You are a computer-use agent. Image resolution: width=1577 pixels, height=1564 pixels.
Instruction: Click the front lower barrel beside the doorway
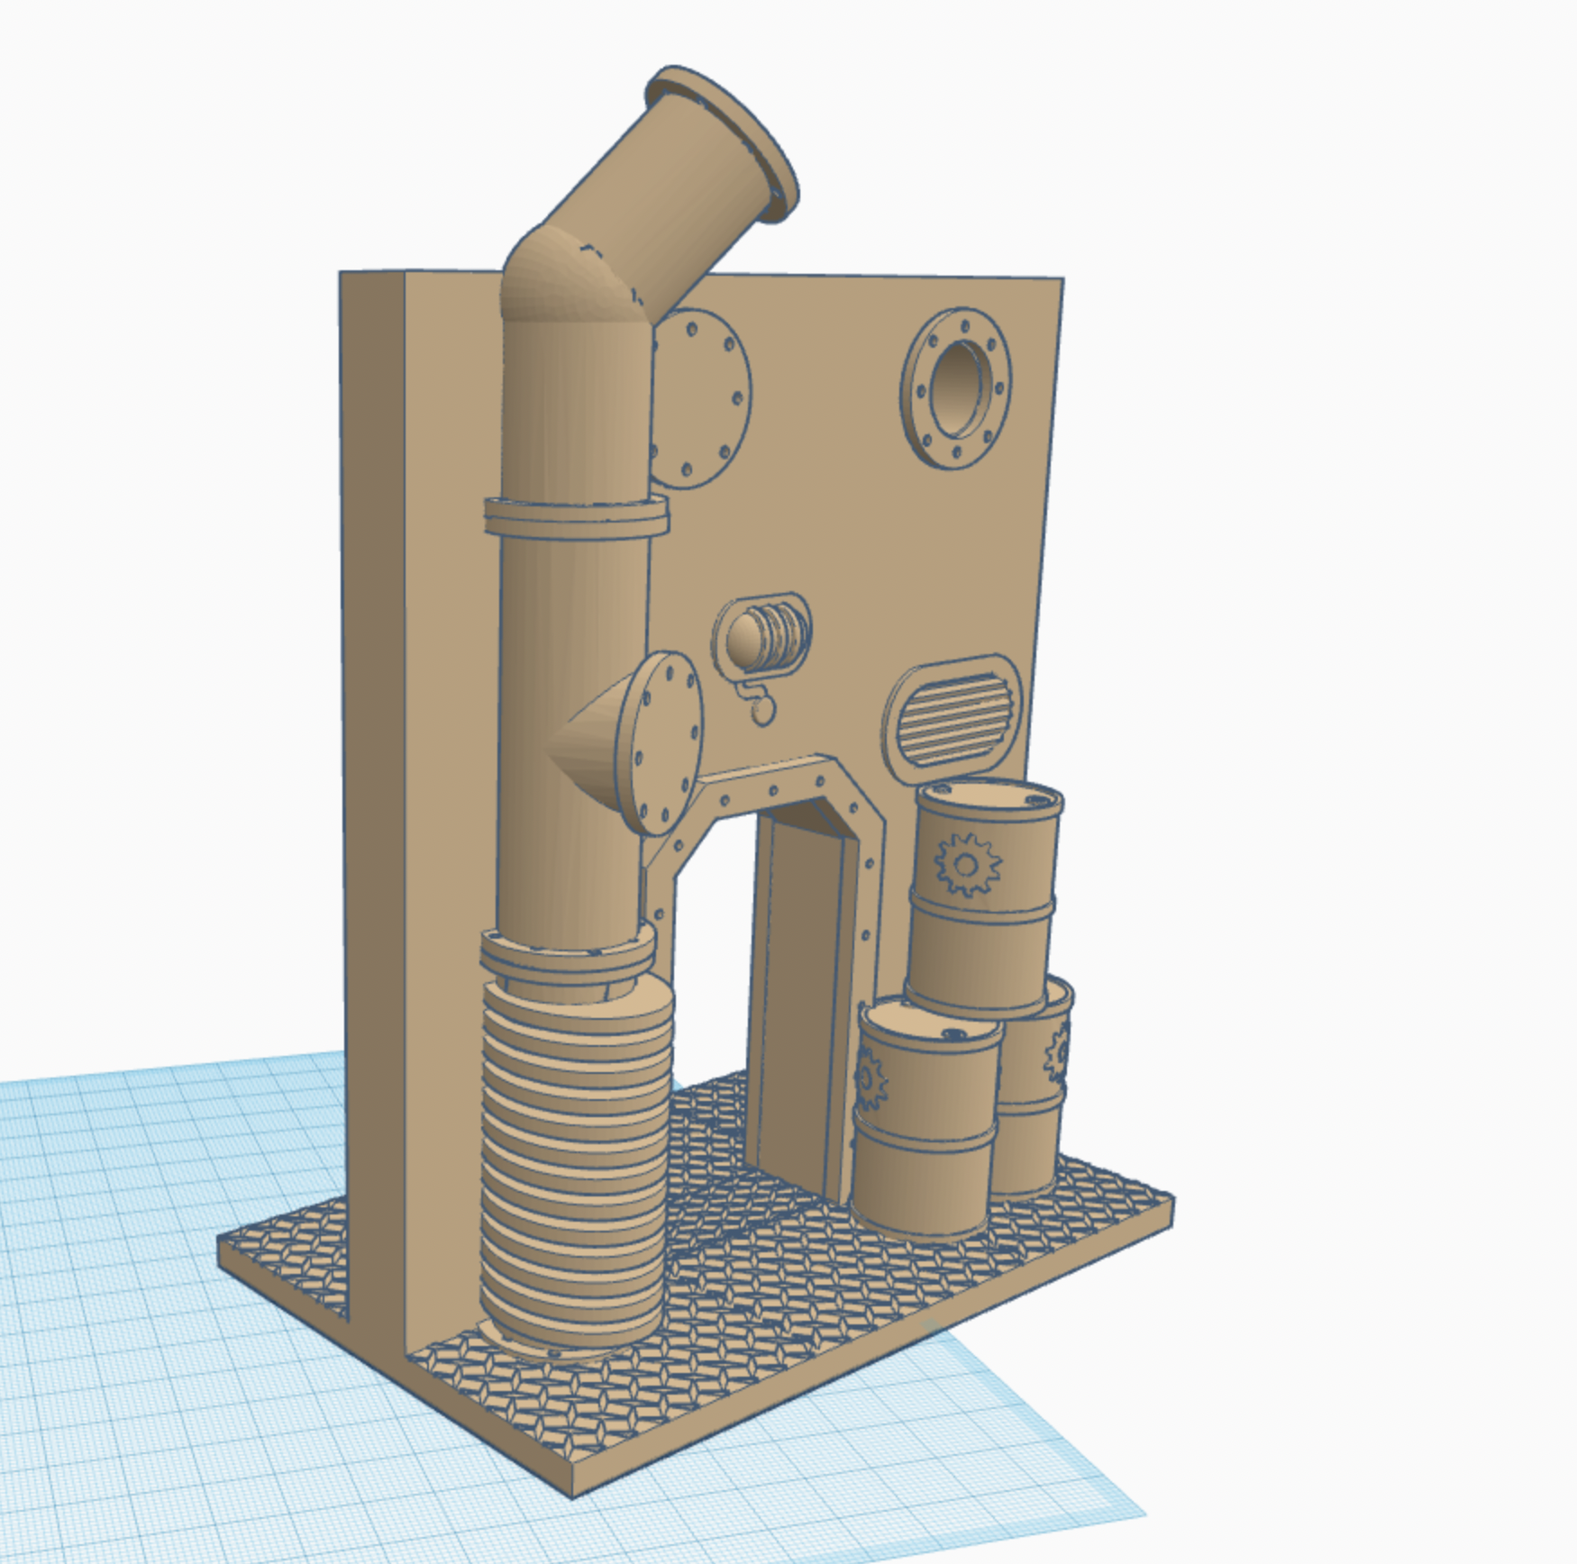coord(925,1117)
